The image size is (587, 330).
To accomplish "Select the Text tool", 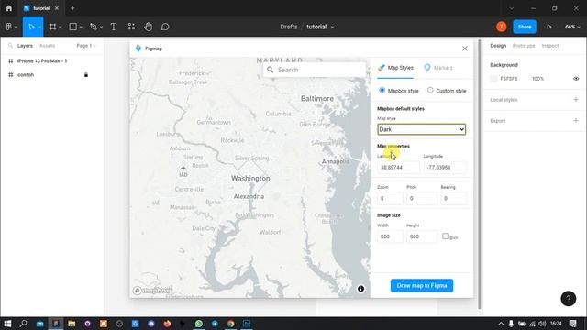I will click(x=114, y=27).
